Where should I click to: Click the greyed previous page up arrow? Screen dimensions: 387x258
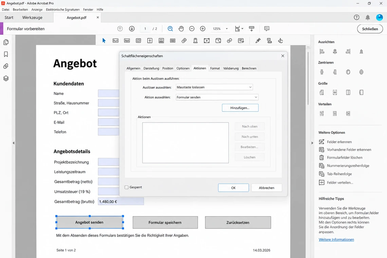tap(120, 29)
